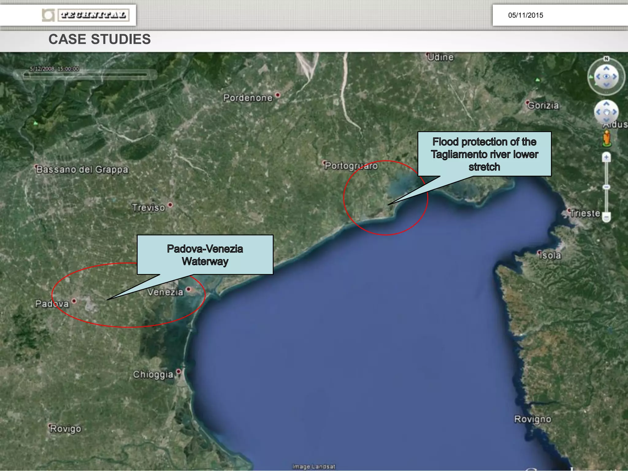628x471 pixels.
Task: Pick the orange Street View pegman
Action: click(607, 138)
